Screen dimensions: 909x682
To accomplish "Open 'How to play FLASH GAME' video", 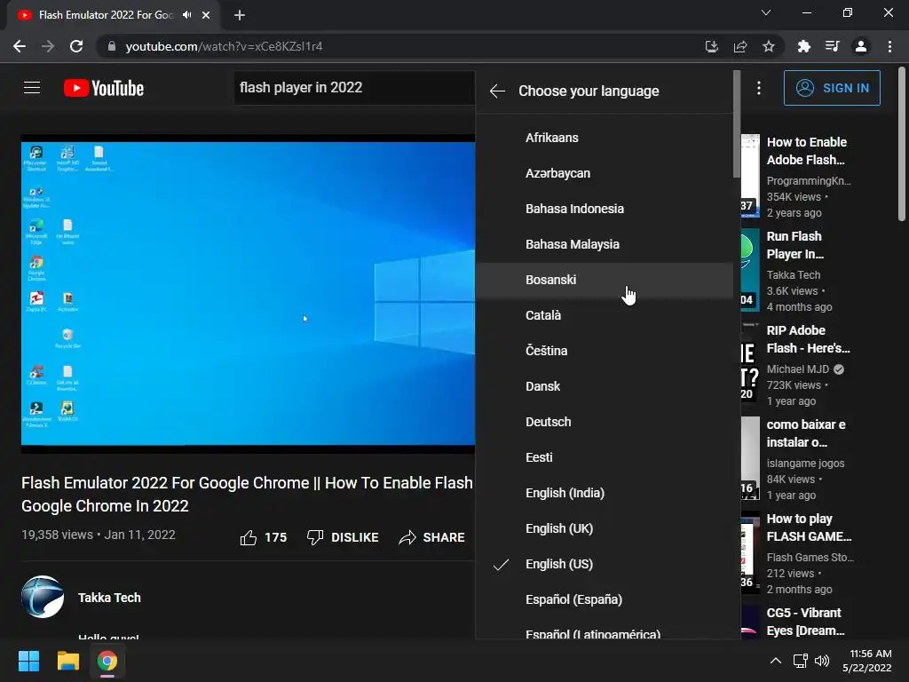I will (809, 527).
